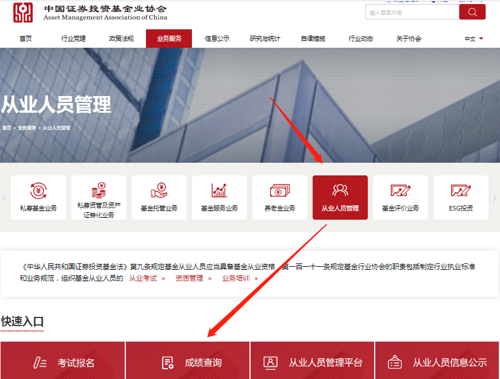Click the red search magnifier button
The height and width of the screenshot is (379, 500).
(472, 12)
